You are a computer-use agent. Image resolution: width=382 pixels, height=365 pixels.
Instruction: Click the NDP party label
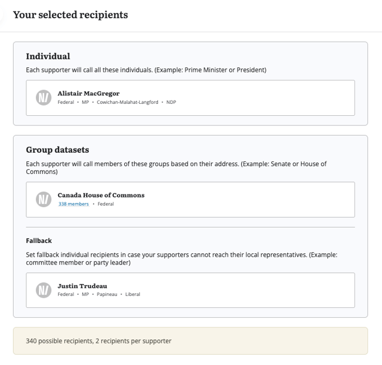coord(171,102)
